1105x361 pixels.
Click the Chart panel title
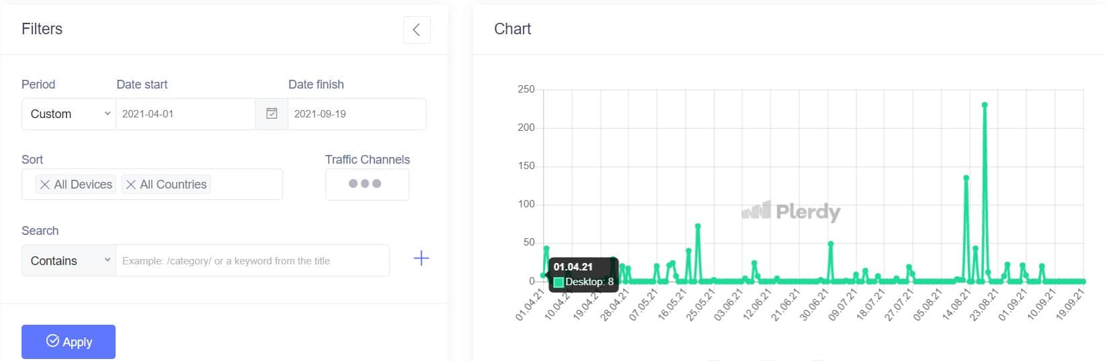512,29
